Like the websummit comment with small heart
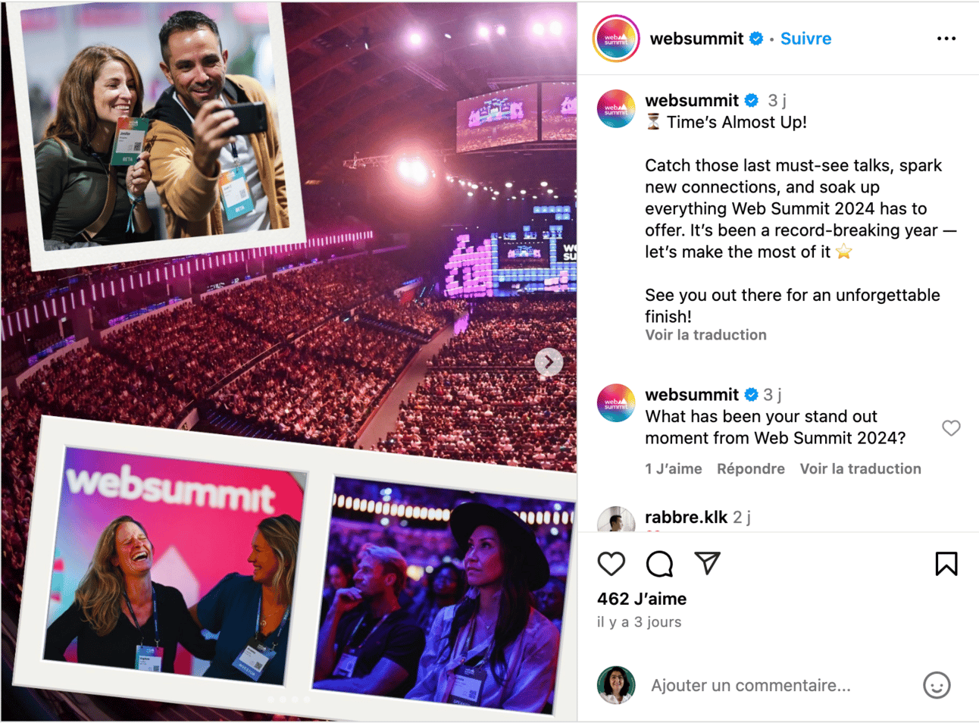Screen dimensions: 979x723 (951, 427)
